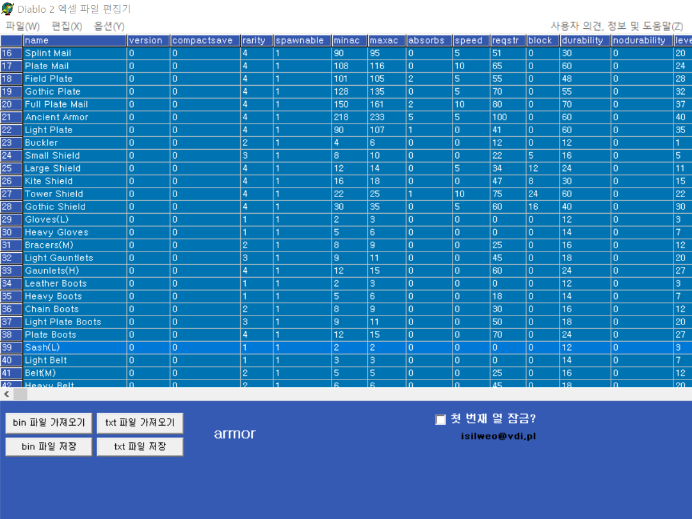Screen dimensions: 692x519
Task: Click the bin 파일 가져오기 button
Action: (x=49, y=423)
